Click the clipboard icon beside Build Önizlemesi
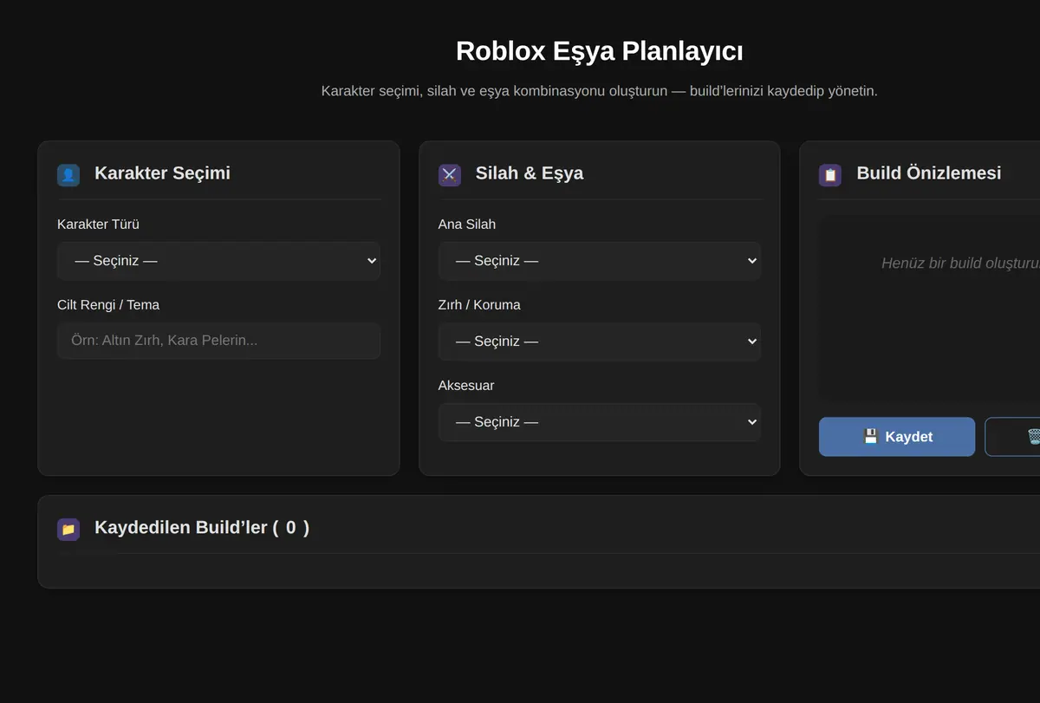The image size is (1040, 703). tap(830, 175)
